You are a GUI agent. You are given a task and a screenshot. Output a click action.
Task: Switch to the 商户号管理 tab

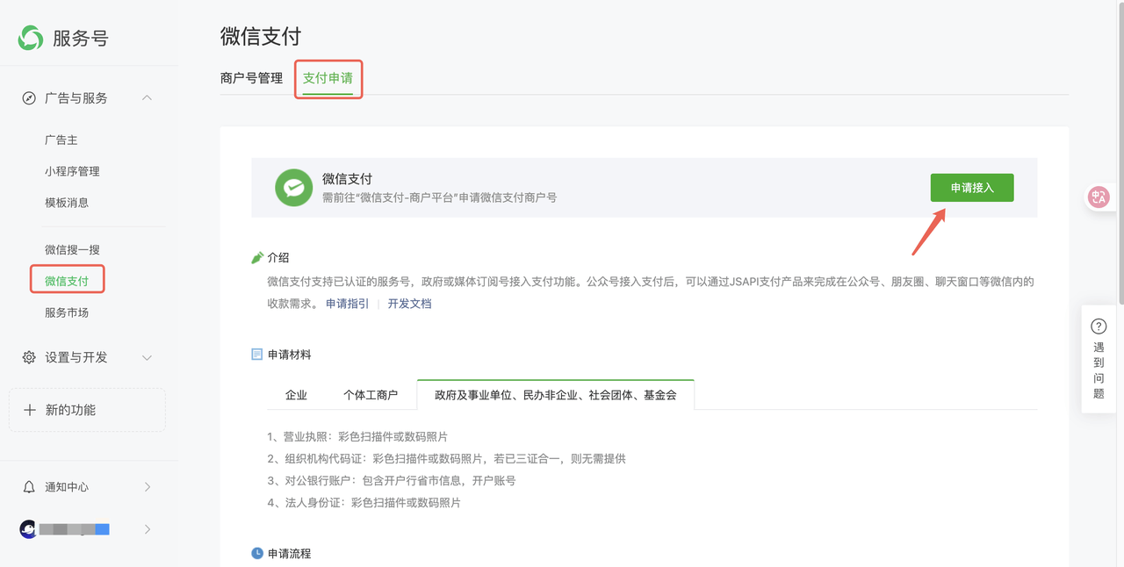252,78
